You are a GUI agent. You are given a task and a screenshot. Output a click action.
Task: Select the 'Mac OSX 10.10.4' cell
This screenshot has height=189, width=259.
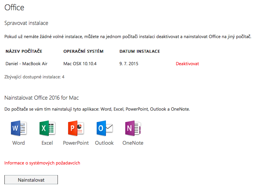coord(80,64)
